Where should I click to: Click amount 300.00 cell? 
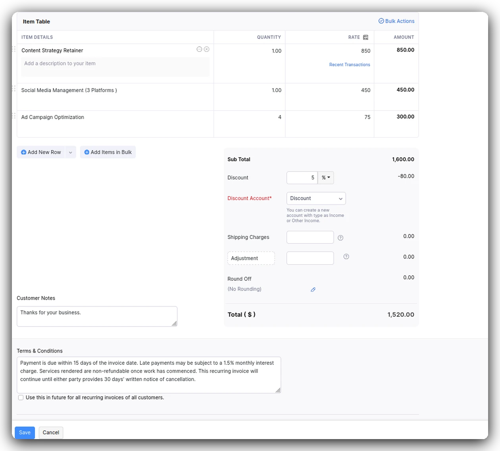coord(405,117)
